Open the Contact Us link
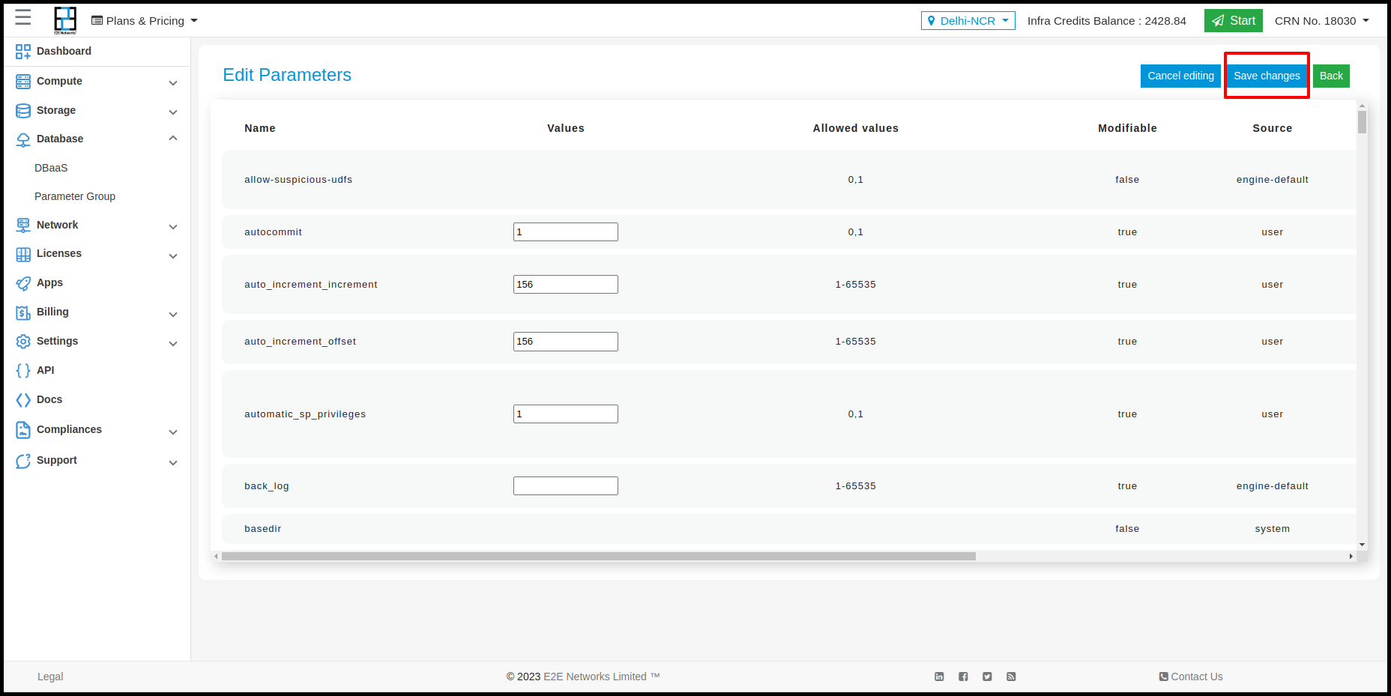 tap(1191, 677)
